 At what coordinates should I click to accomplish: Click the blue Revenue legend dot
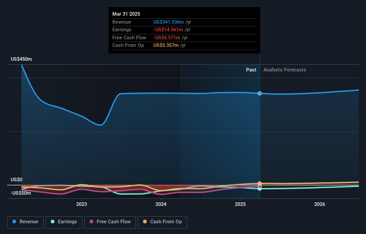[x=14, y=221]
